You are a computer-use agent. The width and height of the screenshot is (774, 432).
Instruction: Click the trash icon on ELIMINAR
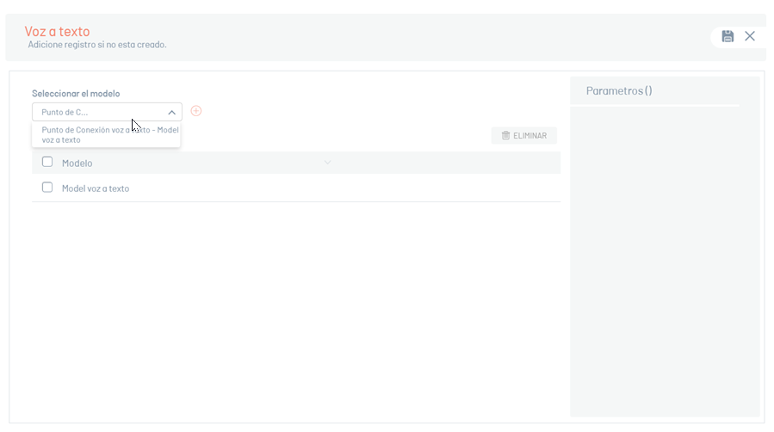pos(505,135)
